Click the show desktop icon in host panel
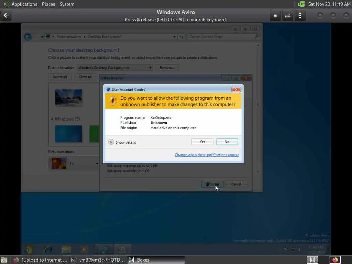 pyautogui.click(x=4, y=260)
